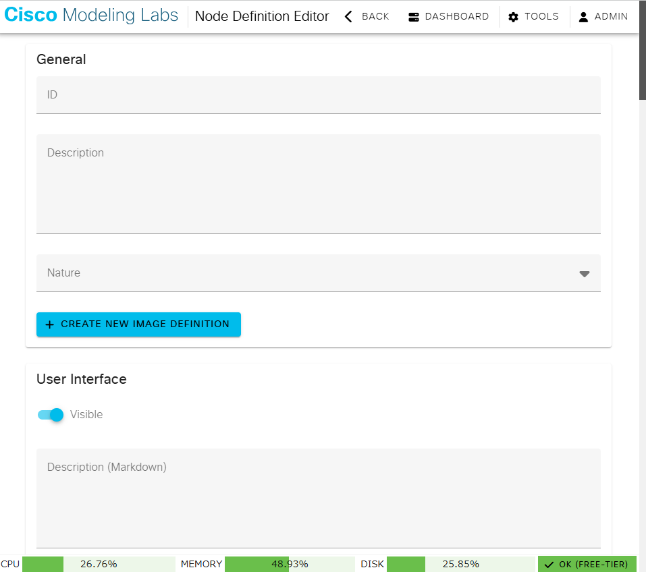
Task: Click the plus icon on image definition button
Action: pyautogui.click(x=50, y=324)
